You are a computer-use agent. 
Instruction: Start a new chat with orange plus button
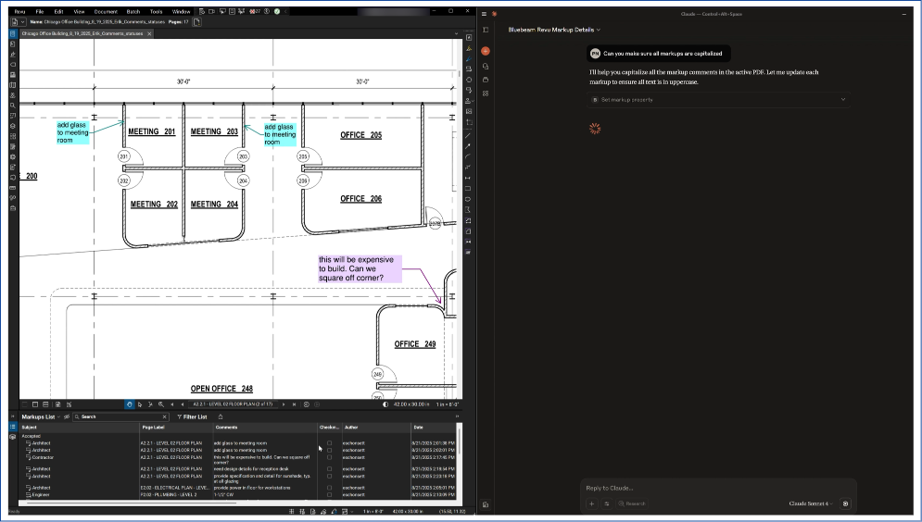tap(486, 51)
